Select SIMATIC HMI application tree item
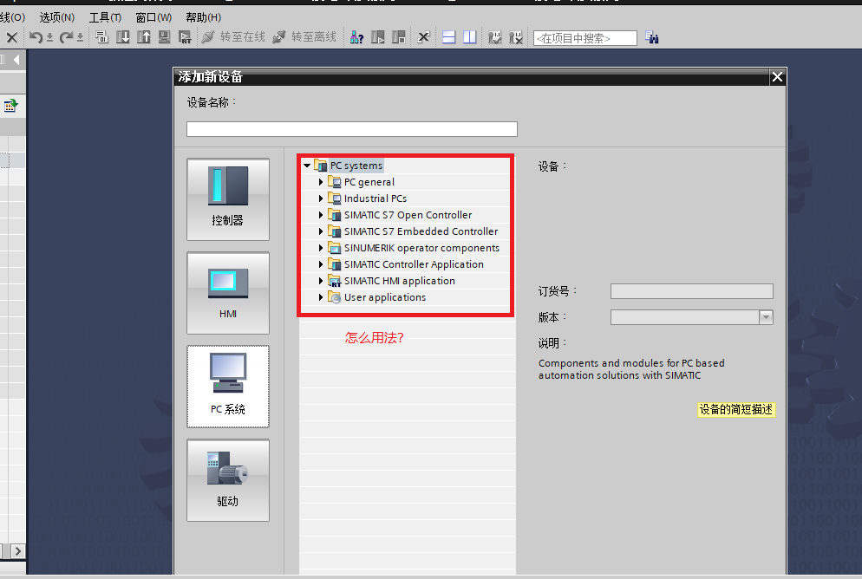862x579 pixels. pyautogui.click(x=399, y=281)
